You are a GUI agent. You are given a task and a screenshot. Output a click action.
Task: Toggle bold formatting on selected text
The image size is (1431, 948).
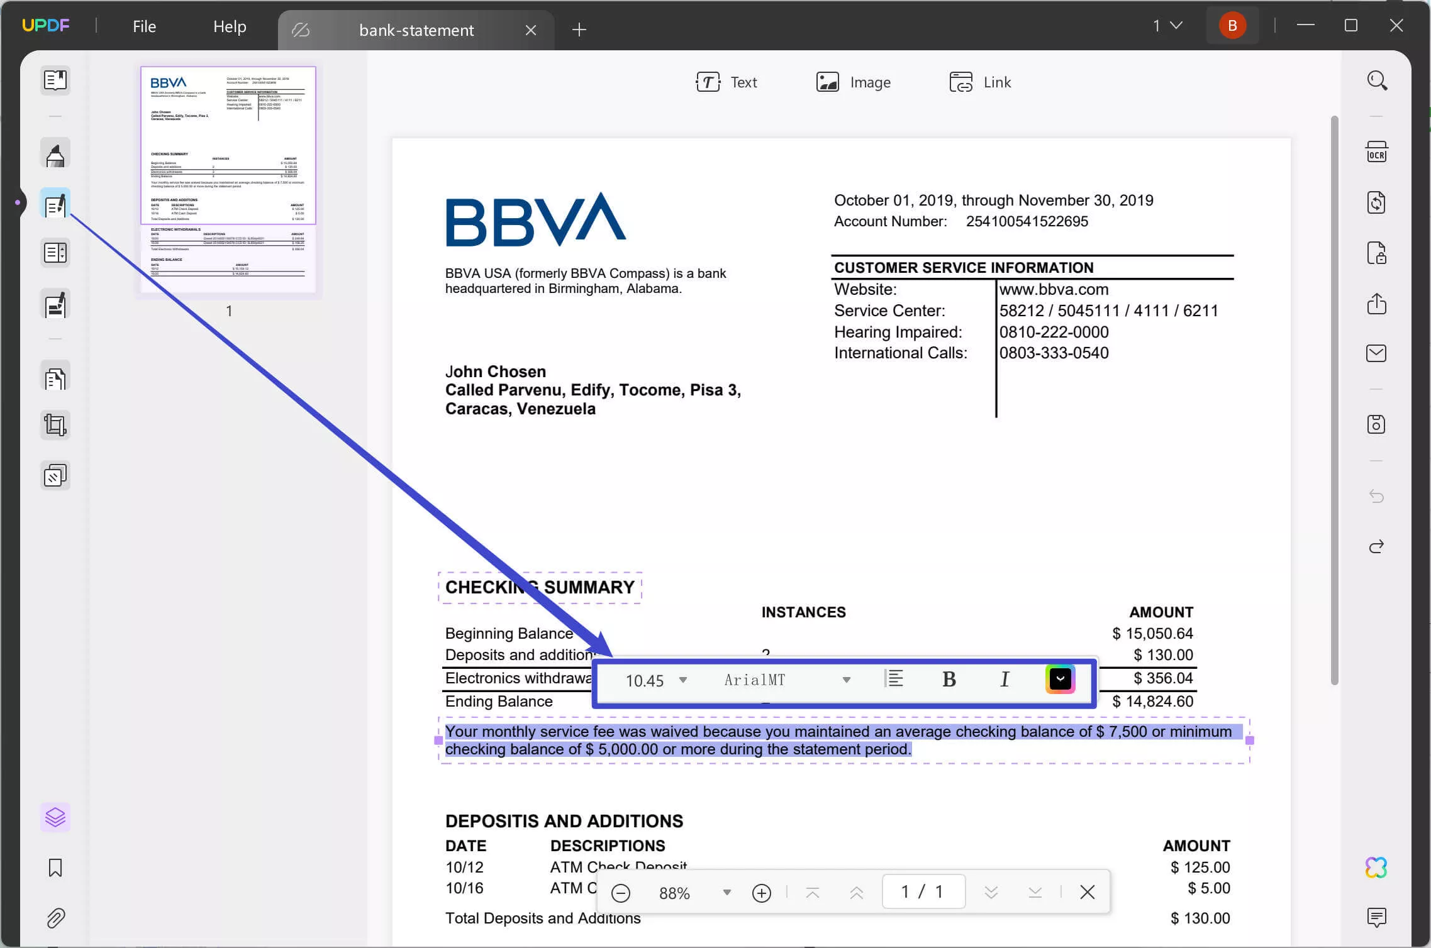(x=949, y=679)
